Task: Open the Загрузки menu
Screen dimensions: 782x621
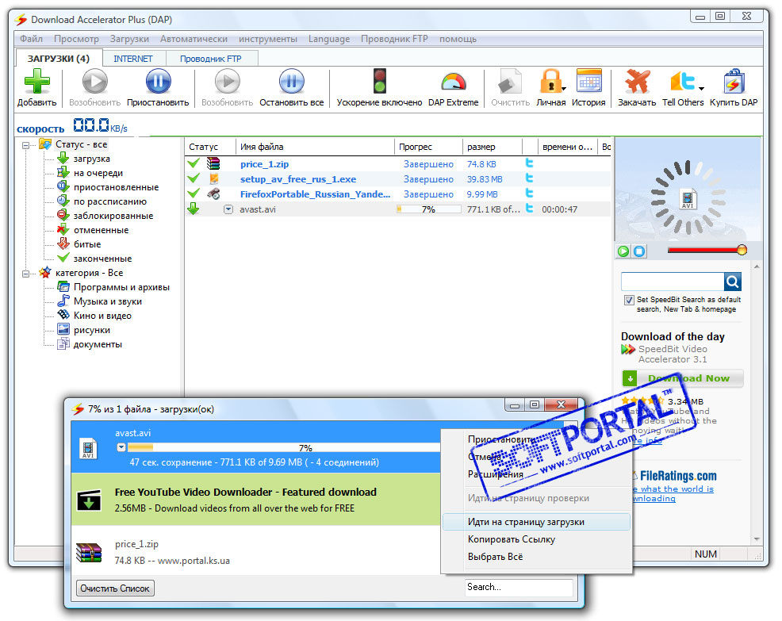Action: 129,39
